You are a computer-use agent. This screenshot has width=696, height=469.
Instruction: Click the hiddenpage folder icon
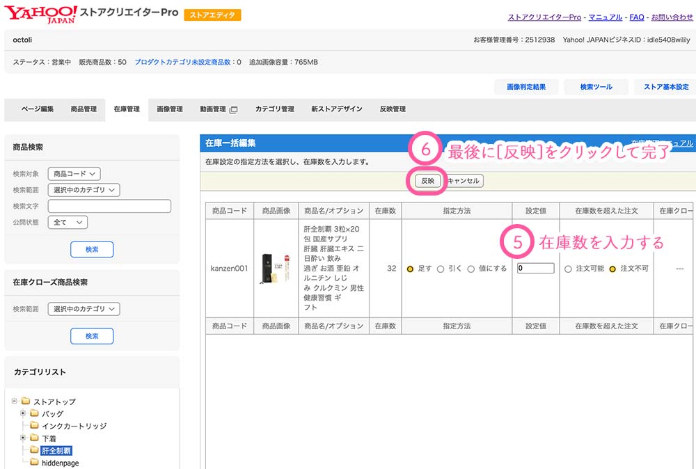point(34,463)
